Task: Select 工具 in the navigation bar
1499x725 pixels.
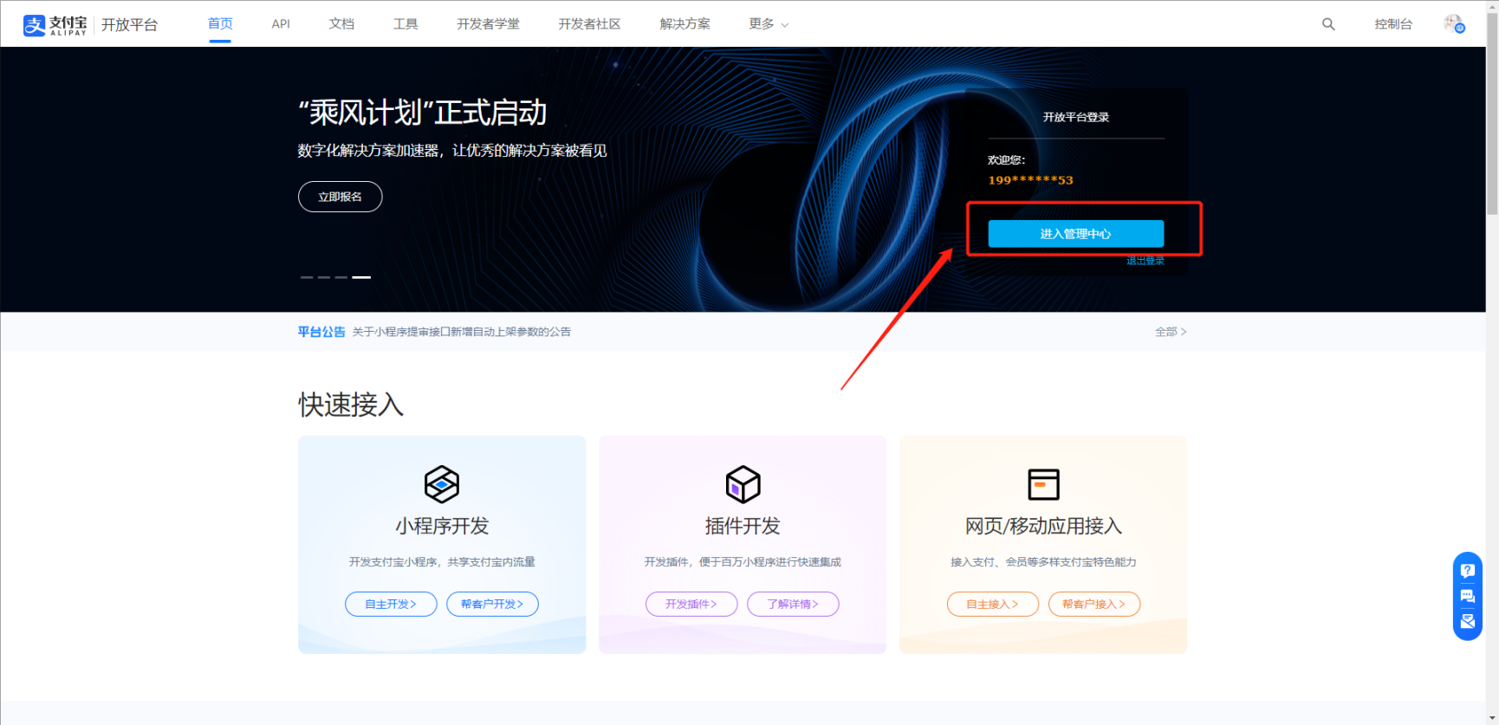Action: [406, 24]
